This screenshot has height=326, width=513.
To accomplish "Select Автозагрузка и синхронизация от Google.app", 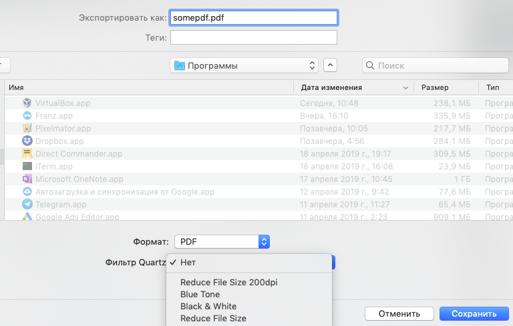I will [259, 192].
